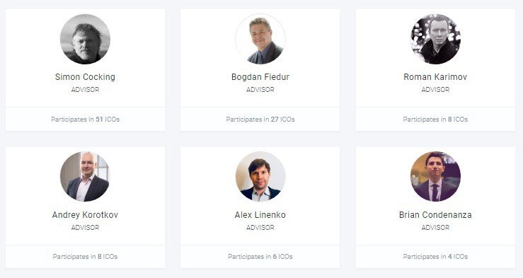
Task: Open Andrey Korotkov's profile photo
Action: tap(85, 177)
